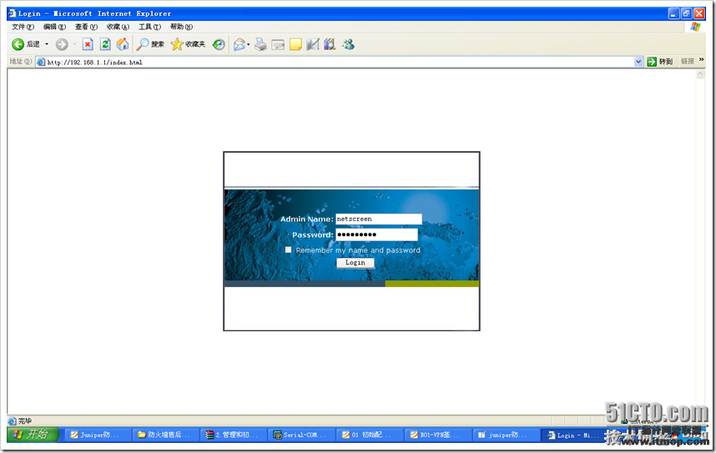Restore down the Internet Explorer window
Viewport: 716px width, 453px height.
coord(686,13)
